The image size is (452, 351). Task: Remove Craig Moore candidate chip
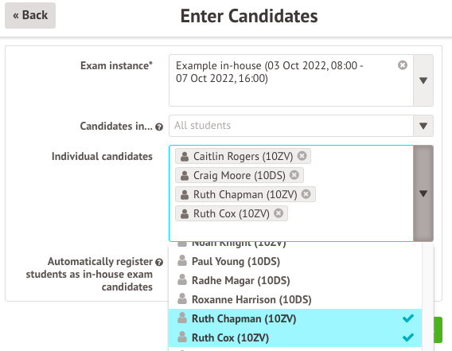[x=294, y=175]
